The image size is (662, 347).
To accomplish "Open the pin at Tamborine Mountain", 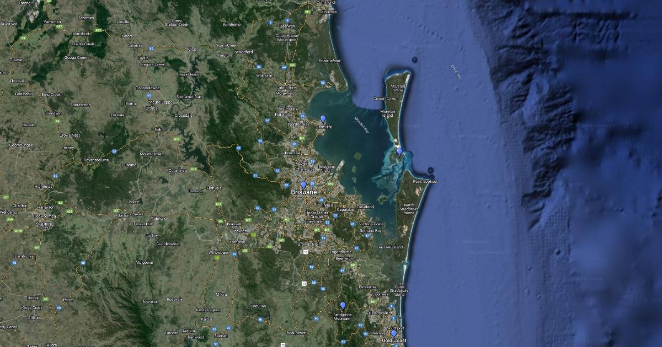I will (x=343, y=305).
